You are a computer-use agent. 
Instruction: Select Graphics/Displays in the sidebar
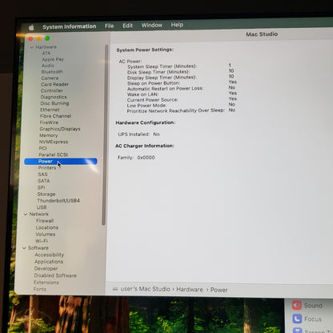point(60,129)
